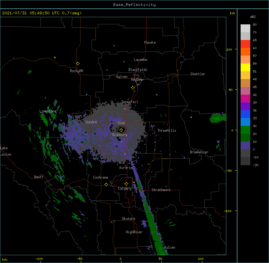Click the Cochrane town label
The image size is (269, 263).
[100, 177]
